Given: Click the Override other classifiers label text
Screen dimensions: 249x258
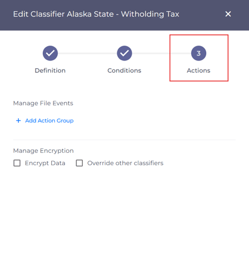Looking at the screenshot, I should tap(125, 163).
